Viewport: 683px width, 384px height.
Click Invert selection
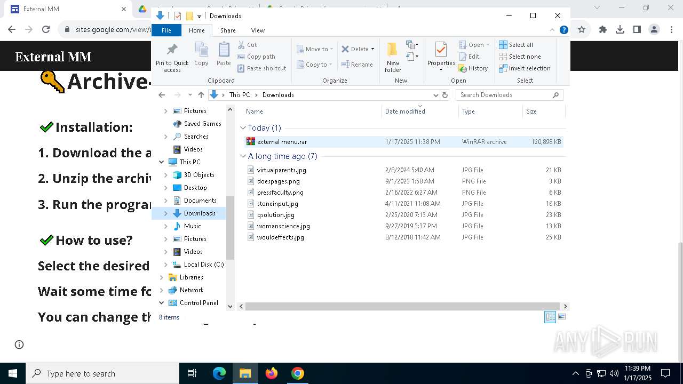pos(525,68)
